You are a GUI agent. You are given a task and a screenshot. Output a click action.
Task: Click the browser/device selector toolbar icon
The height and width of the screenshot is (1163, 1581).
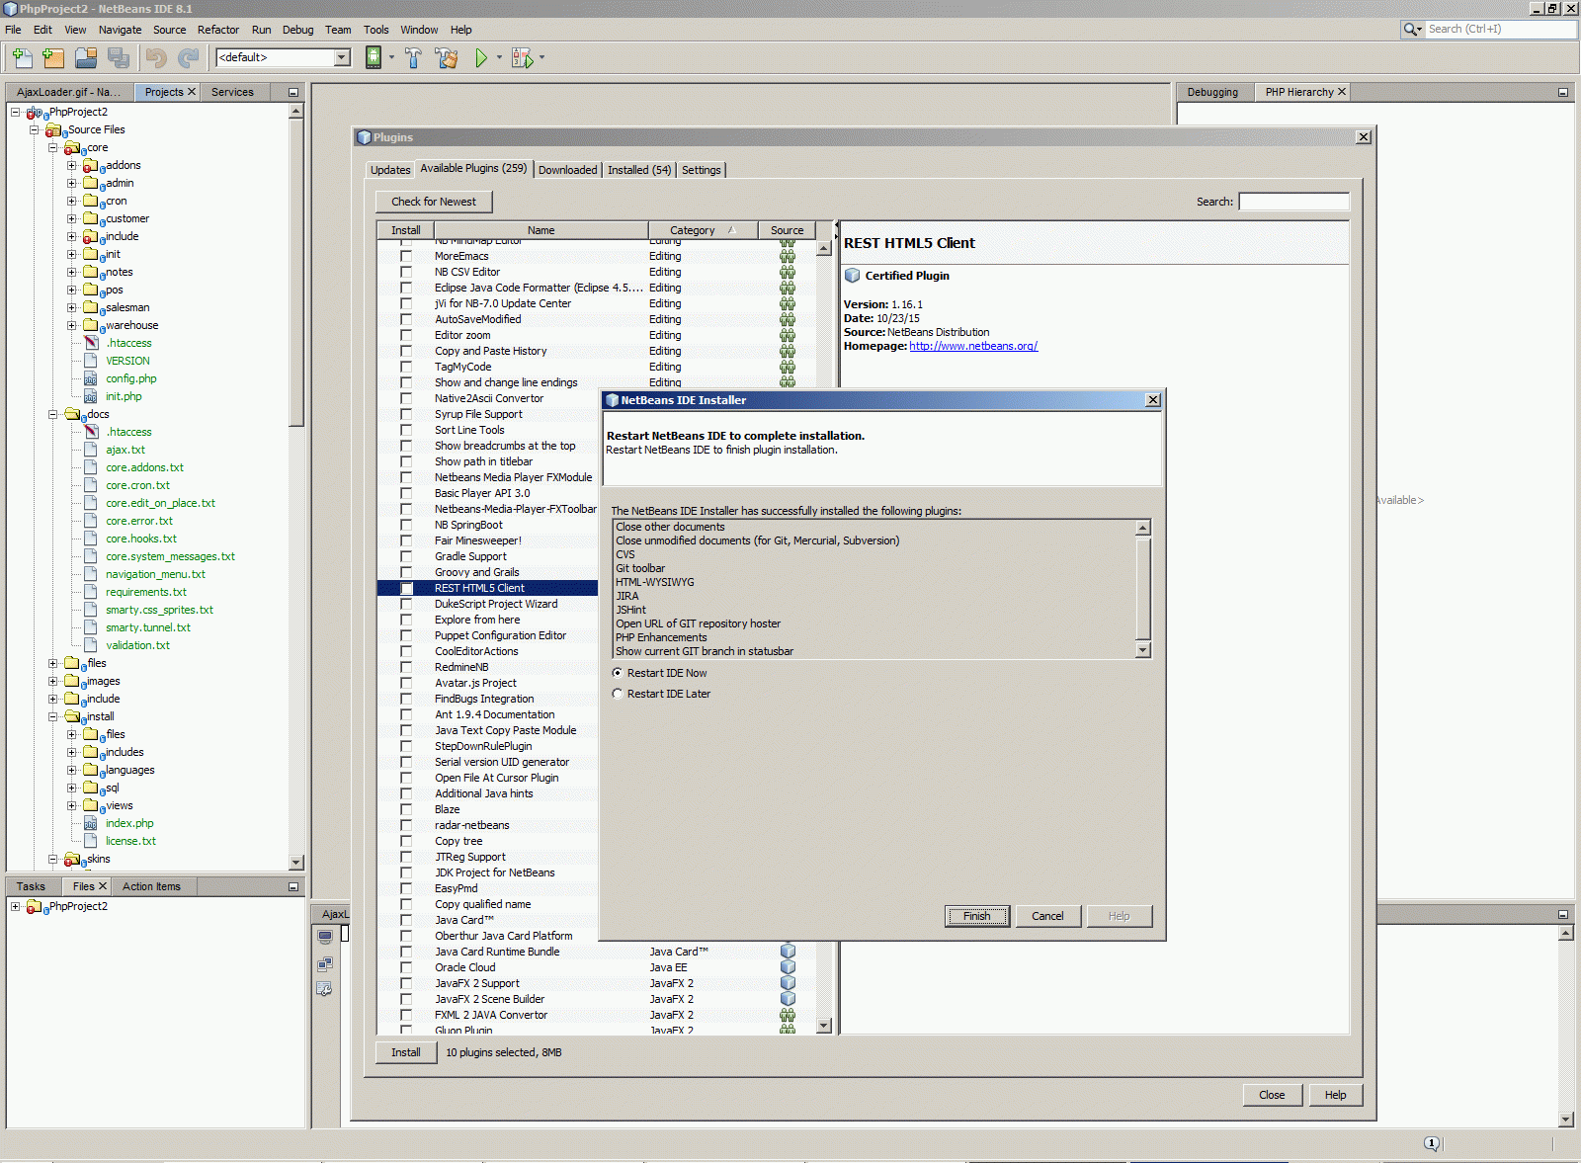[x=374, y=58]
